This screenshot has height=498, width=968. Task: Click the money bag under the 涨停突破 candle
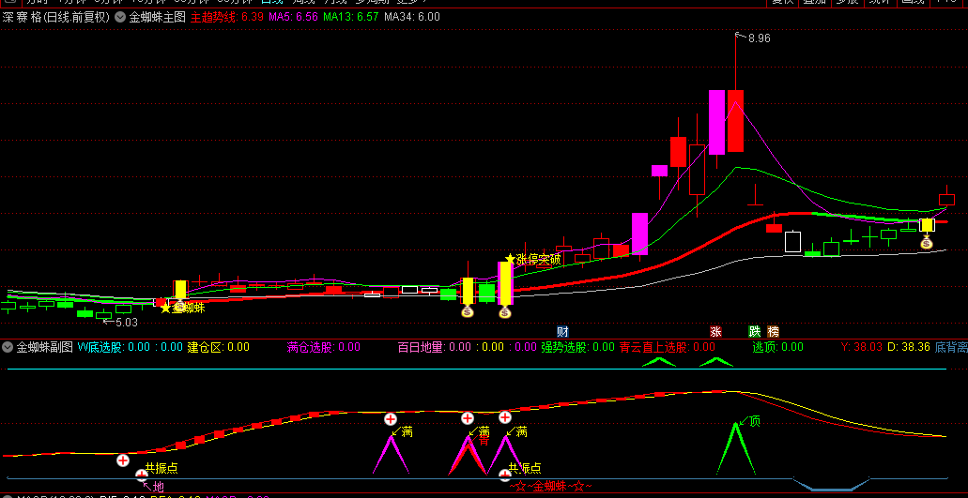(505, 312)
